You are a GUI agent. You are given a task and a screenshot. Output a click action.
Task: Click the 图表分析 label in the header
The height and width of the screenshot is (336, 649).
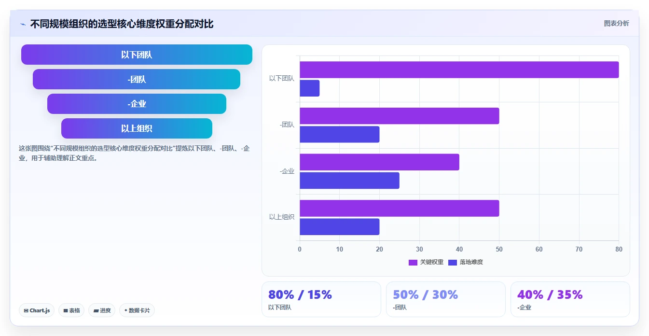click(x=616, y=23)
